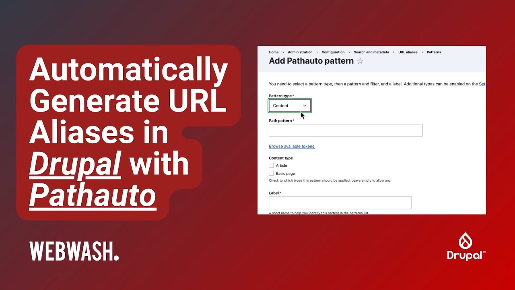This screenshot has height=290, width=515.
Task: Click the Add Pathauto pattern heading
Action: click(311, 61)
